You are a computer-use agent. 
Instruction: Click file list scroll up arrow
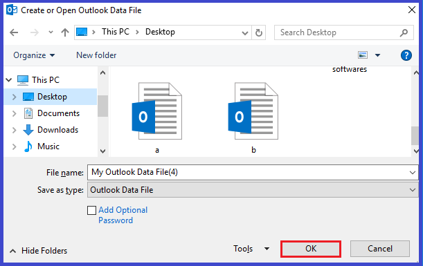[415, 73]
